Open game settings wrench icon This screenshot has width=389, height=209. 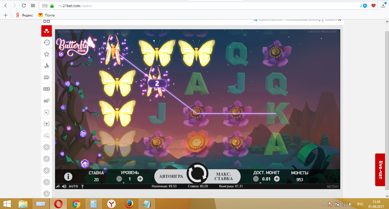[x=58, y=187]
